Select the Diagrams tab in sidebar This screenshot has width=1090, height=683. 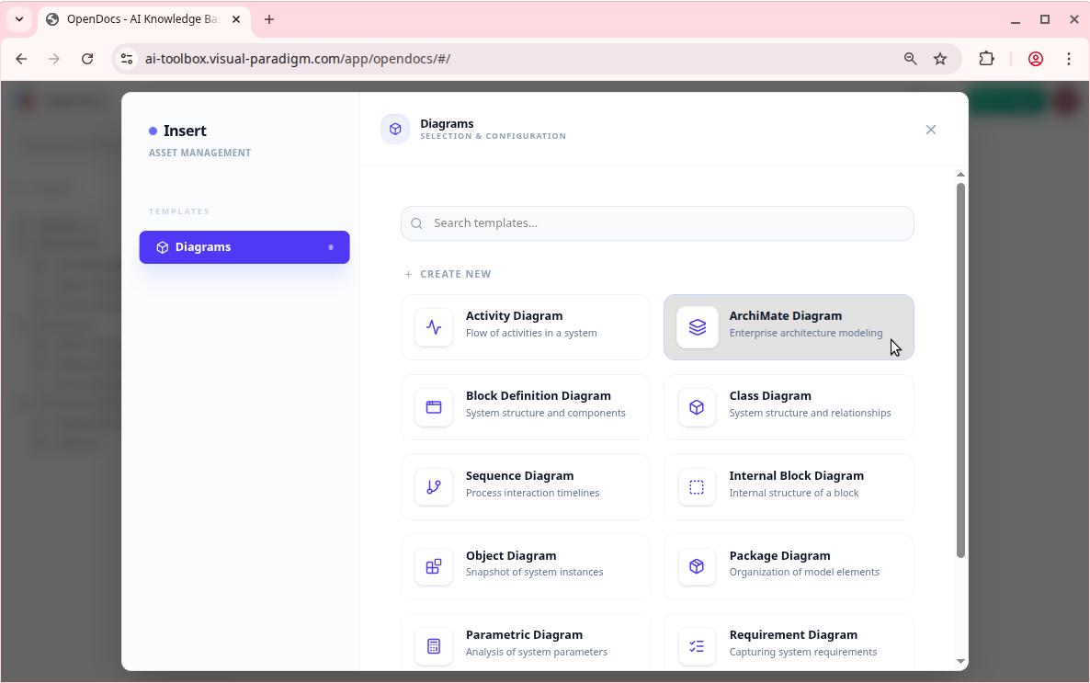(x=244, y=247)
